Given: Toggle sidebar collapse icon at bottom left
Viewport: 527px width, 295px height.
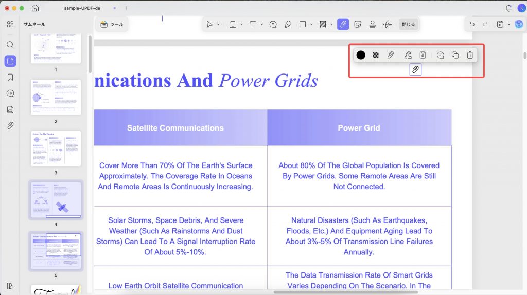Looking at the screenshot, I should click(x=10, y=286).
